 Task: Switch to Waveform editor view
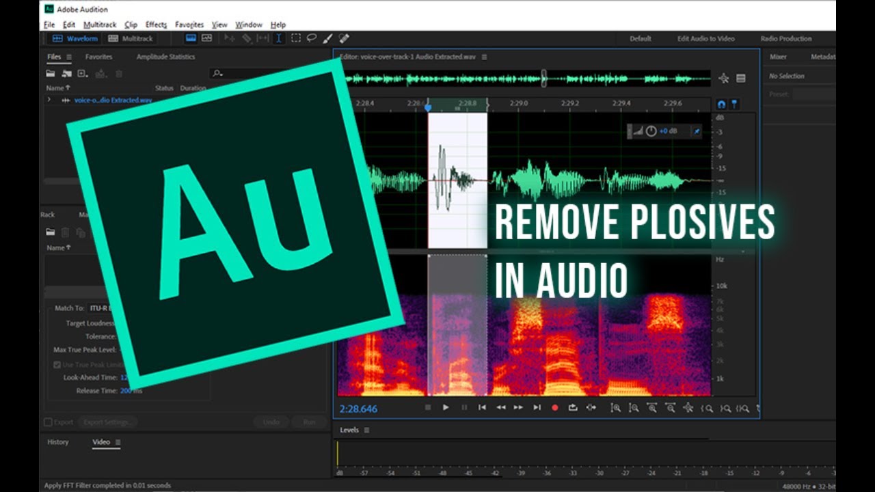click(75, 39)
